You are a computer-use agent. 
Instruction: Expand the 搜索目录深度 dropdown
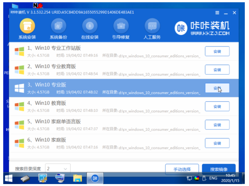pyautogui.click(x=58, y=169)
